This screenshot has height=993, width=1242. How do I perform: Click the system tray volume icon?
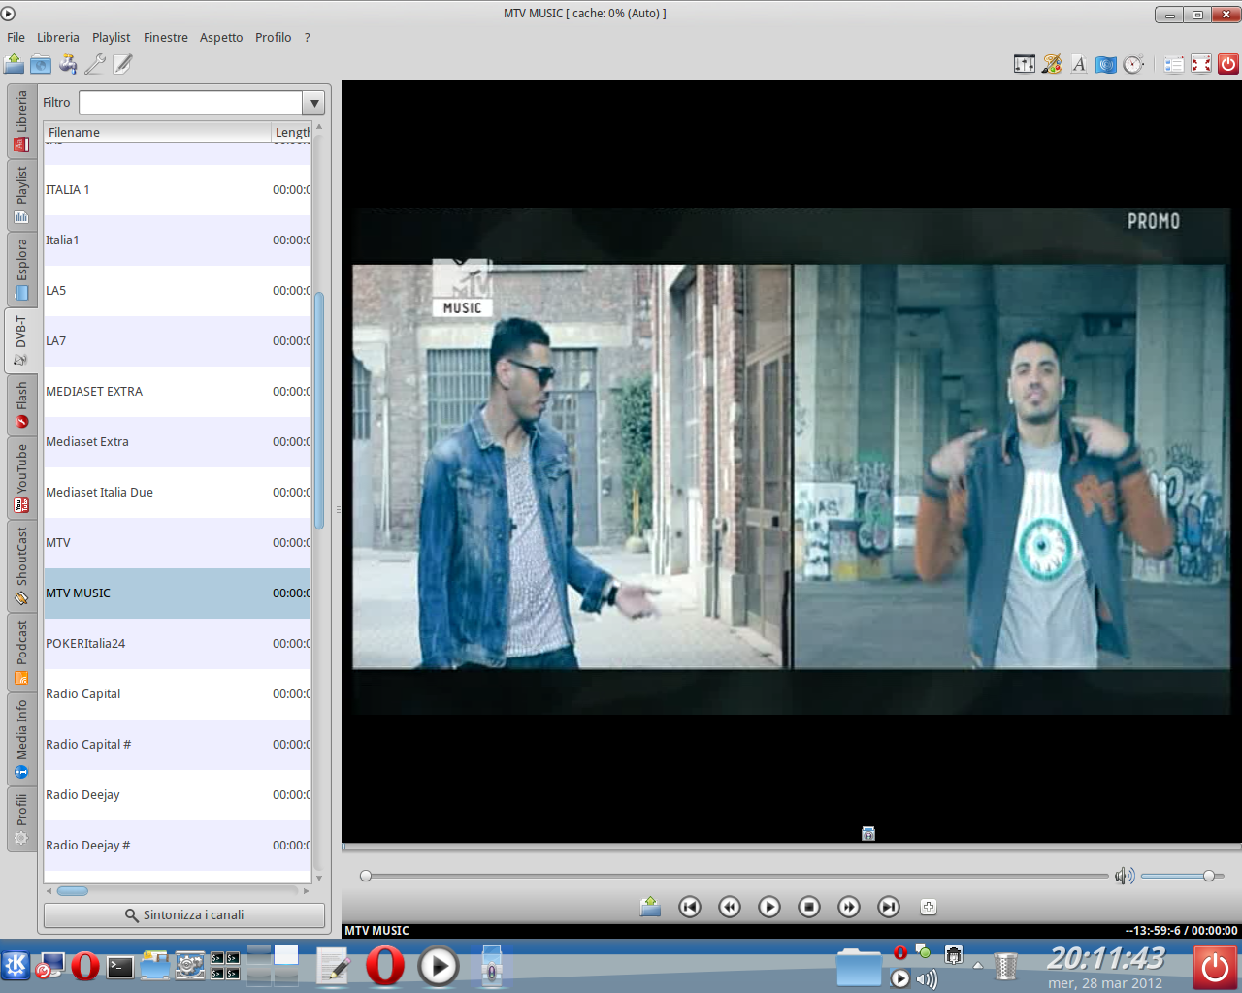click(x=927, y=979)
